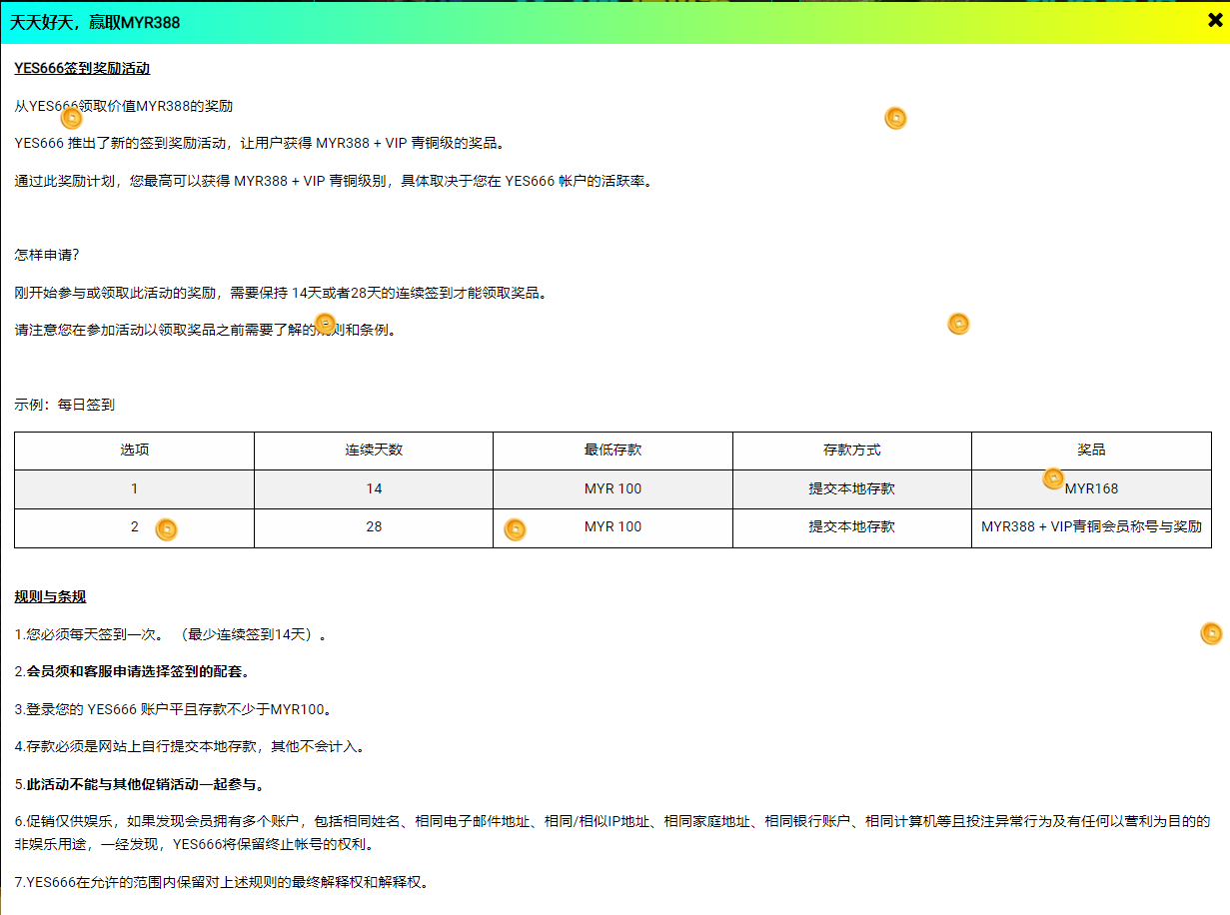The image size is (1230, 915).
Task: Click the popup title 天天好天，赢取MYR388
Action: coord(95,22)
